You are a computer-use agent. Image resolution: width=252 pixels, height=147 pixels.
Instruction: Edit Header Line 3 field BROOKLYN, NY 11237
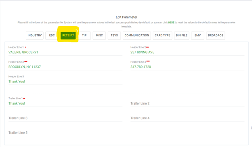65,67
